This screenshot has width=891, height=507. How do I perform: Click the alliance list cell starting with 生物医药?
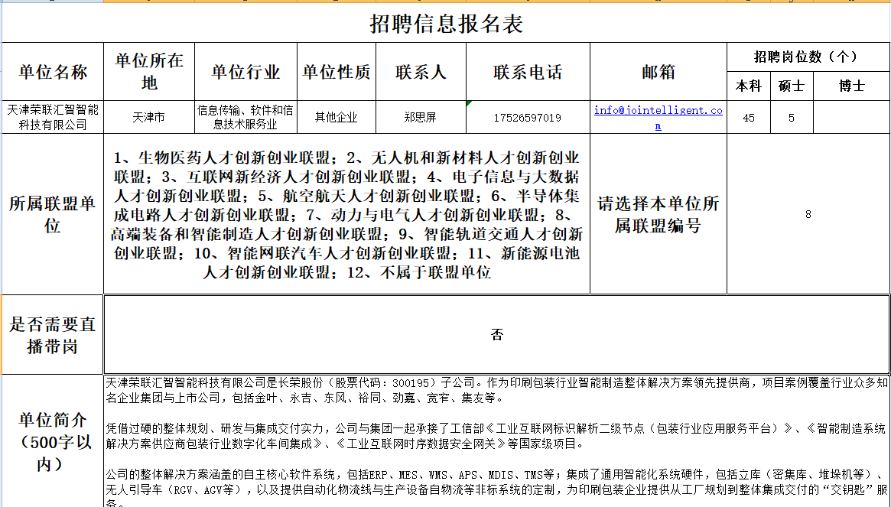point(346,215)
